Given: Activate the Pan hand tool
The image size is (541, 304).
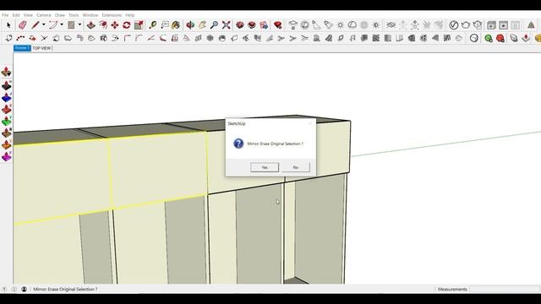Looking at the screenshot, I should [x=202, y=24].
